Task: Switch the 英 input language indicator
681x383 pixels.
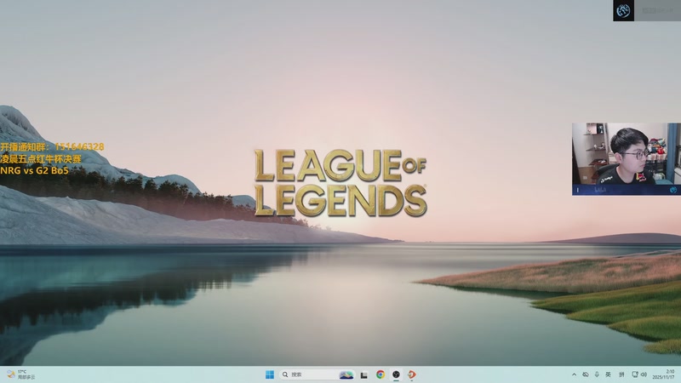Action: pos(608,374)
